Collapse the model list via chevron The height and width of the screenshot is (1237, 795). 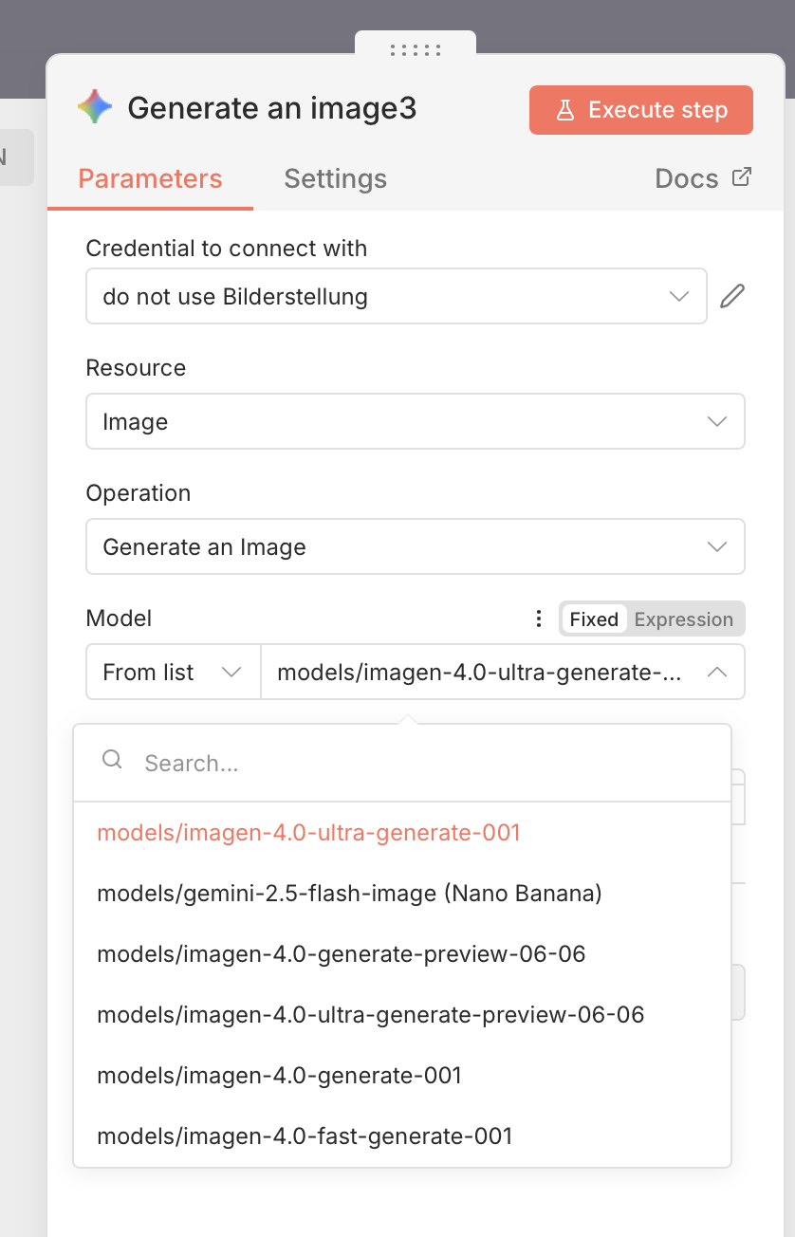click(717, 673)
